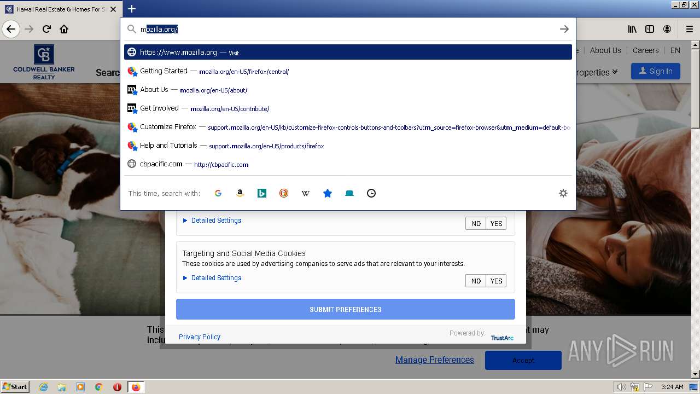Click the Firefox taskbar button
The height and width of the screenshot is (394, 700).
pos(136,387)
